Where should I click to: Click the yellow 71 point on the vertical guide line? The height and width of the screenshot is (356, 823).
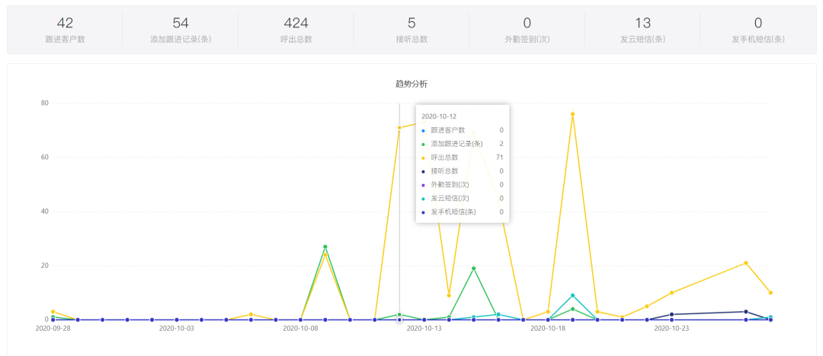point(399,128)
